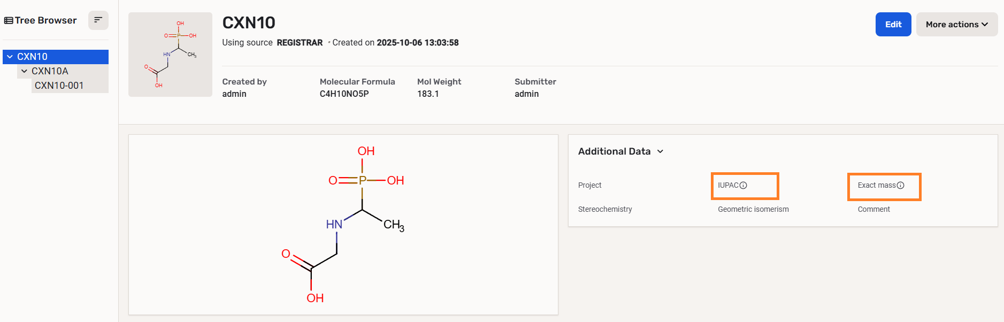The width and height of the screenshot is (1004, 322).
Task: Click the Tree Browser list icon
Action: (9, 20)
